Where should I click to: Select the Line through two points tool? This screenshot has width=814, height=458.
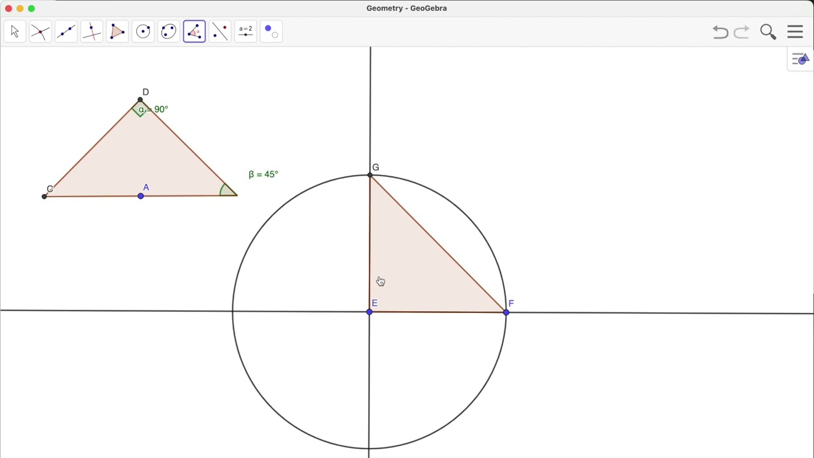[66, 31]
